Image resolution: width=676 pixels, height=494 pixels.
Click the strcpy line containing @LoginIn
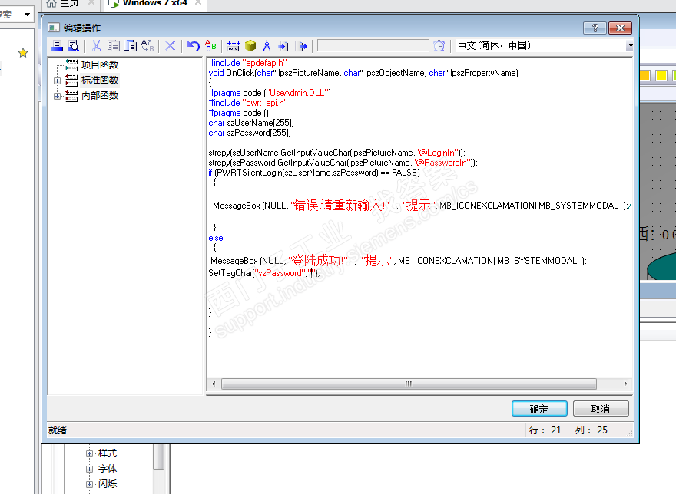[336, 153]
